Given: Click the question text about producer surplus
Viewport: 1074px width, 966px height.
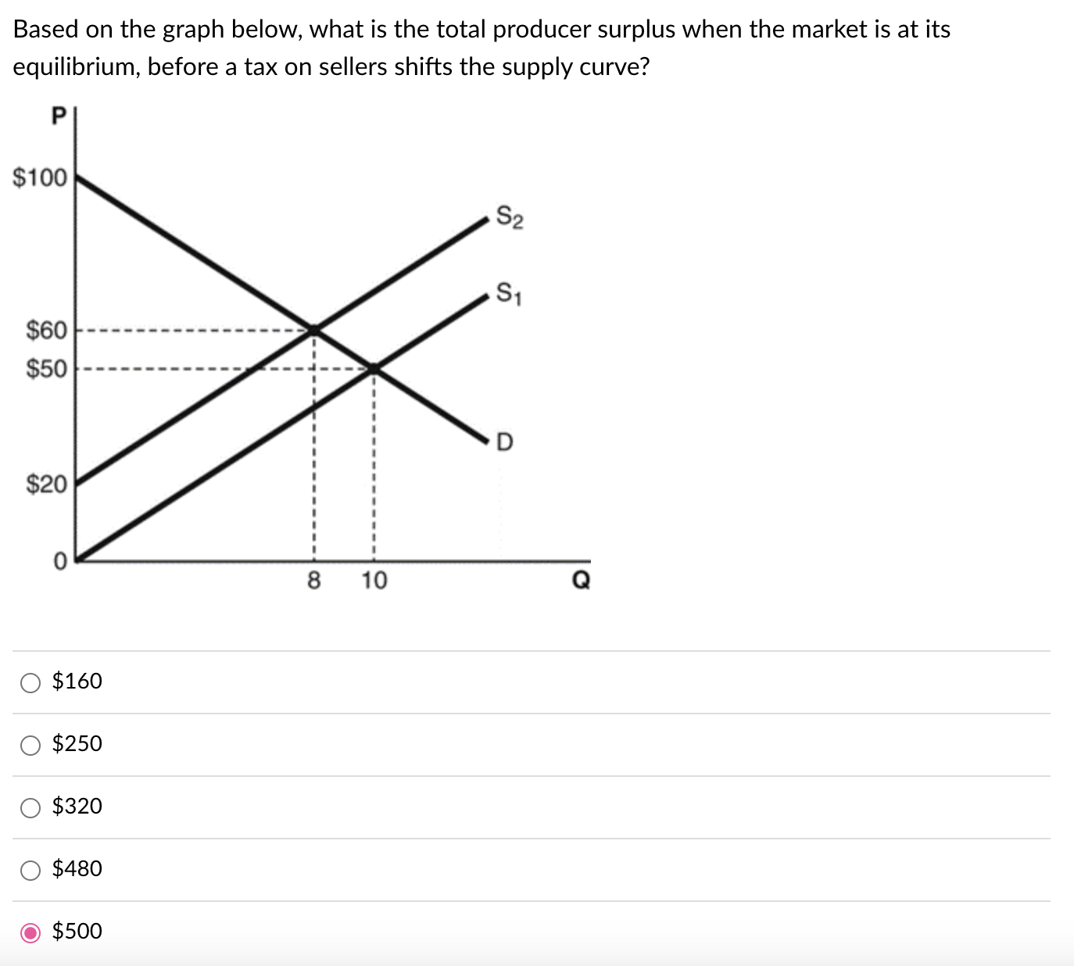Looking at the screenshot, I should click(481, 47).
